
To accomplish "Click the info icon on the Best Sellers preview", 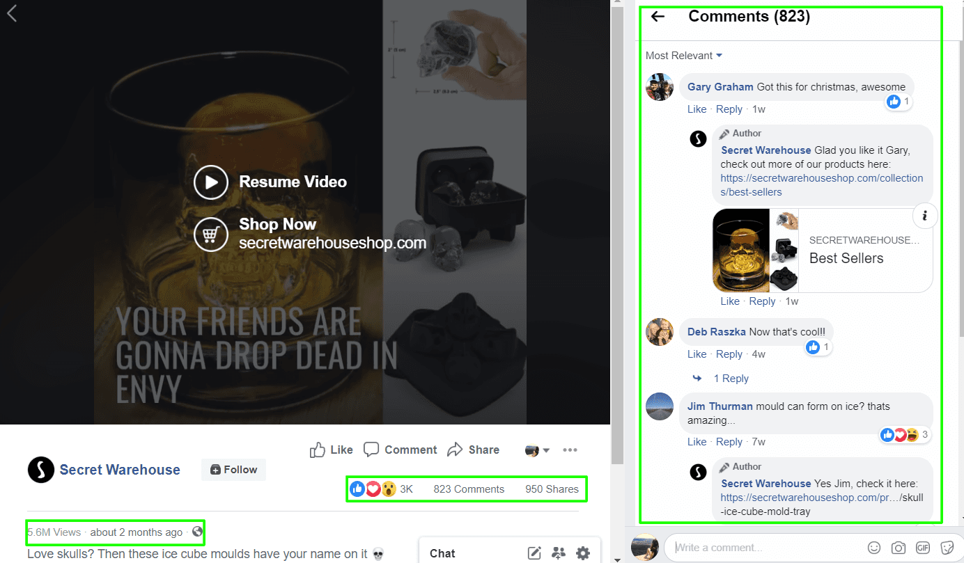I will (925, 216).
